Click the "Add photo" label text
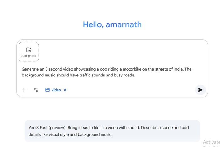Screen dimensions: 220x147 29,56
